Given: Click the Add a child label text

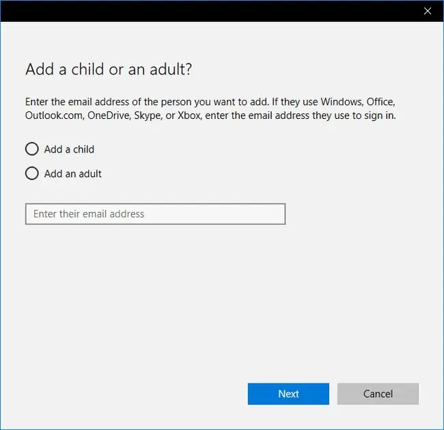Looking at the screenshot, I should pos(69,150).
